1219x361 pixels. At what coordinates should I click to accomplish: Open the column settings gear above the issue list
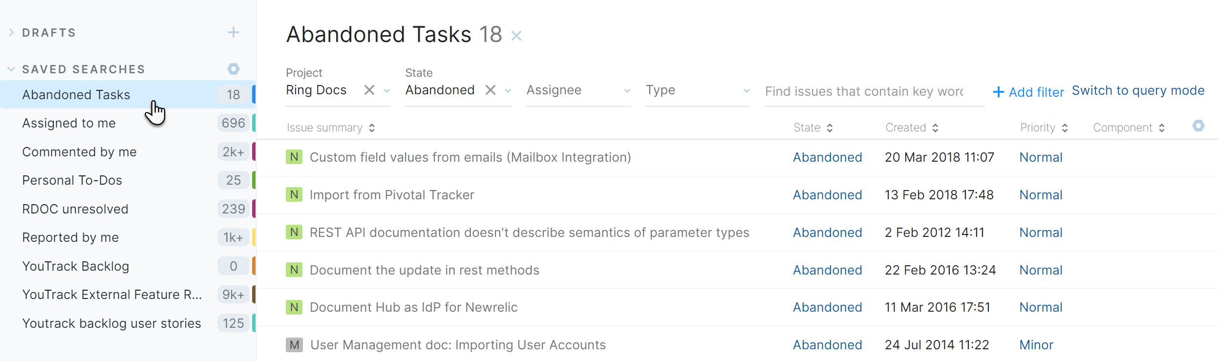click(x=1198, y=126)
